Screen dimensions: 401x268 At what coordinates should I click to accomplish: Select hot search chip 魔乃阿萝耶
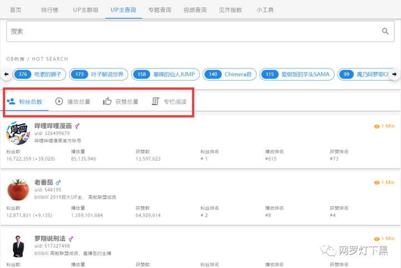pos(365,75)
